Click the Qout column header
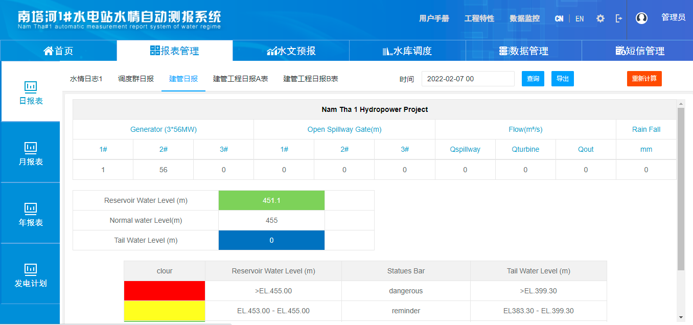This screenshot has width=693, height=325. pos(586,149)
